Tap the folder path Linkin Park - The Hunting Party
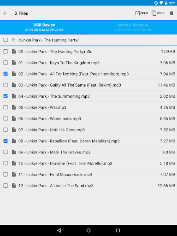The height and width of the screenshot is (236, 177). (x=48, y=40)
